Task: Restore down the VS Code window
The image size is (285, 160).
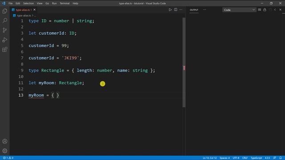Action: [x=271, y=3]
